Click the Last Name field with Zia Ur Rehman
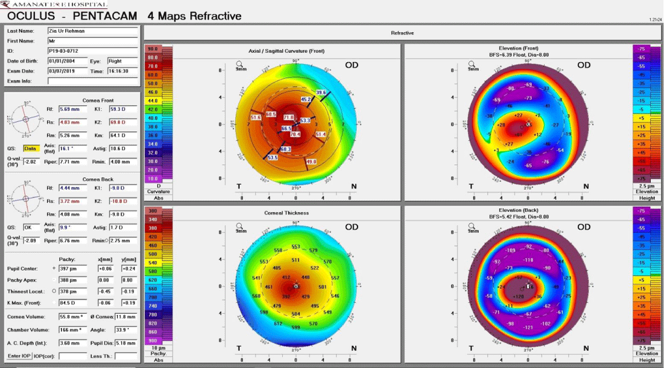Viewport: 664px width, 368px height. (x=92, y=32)
